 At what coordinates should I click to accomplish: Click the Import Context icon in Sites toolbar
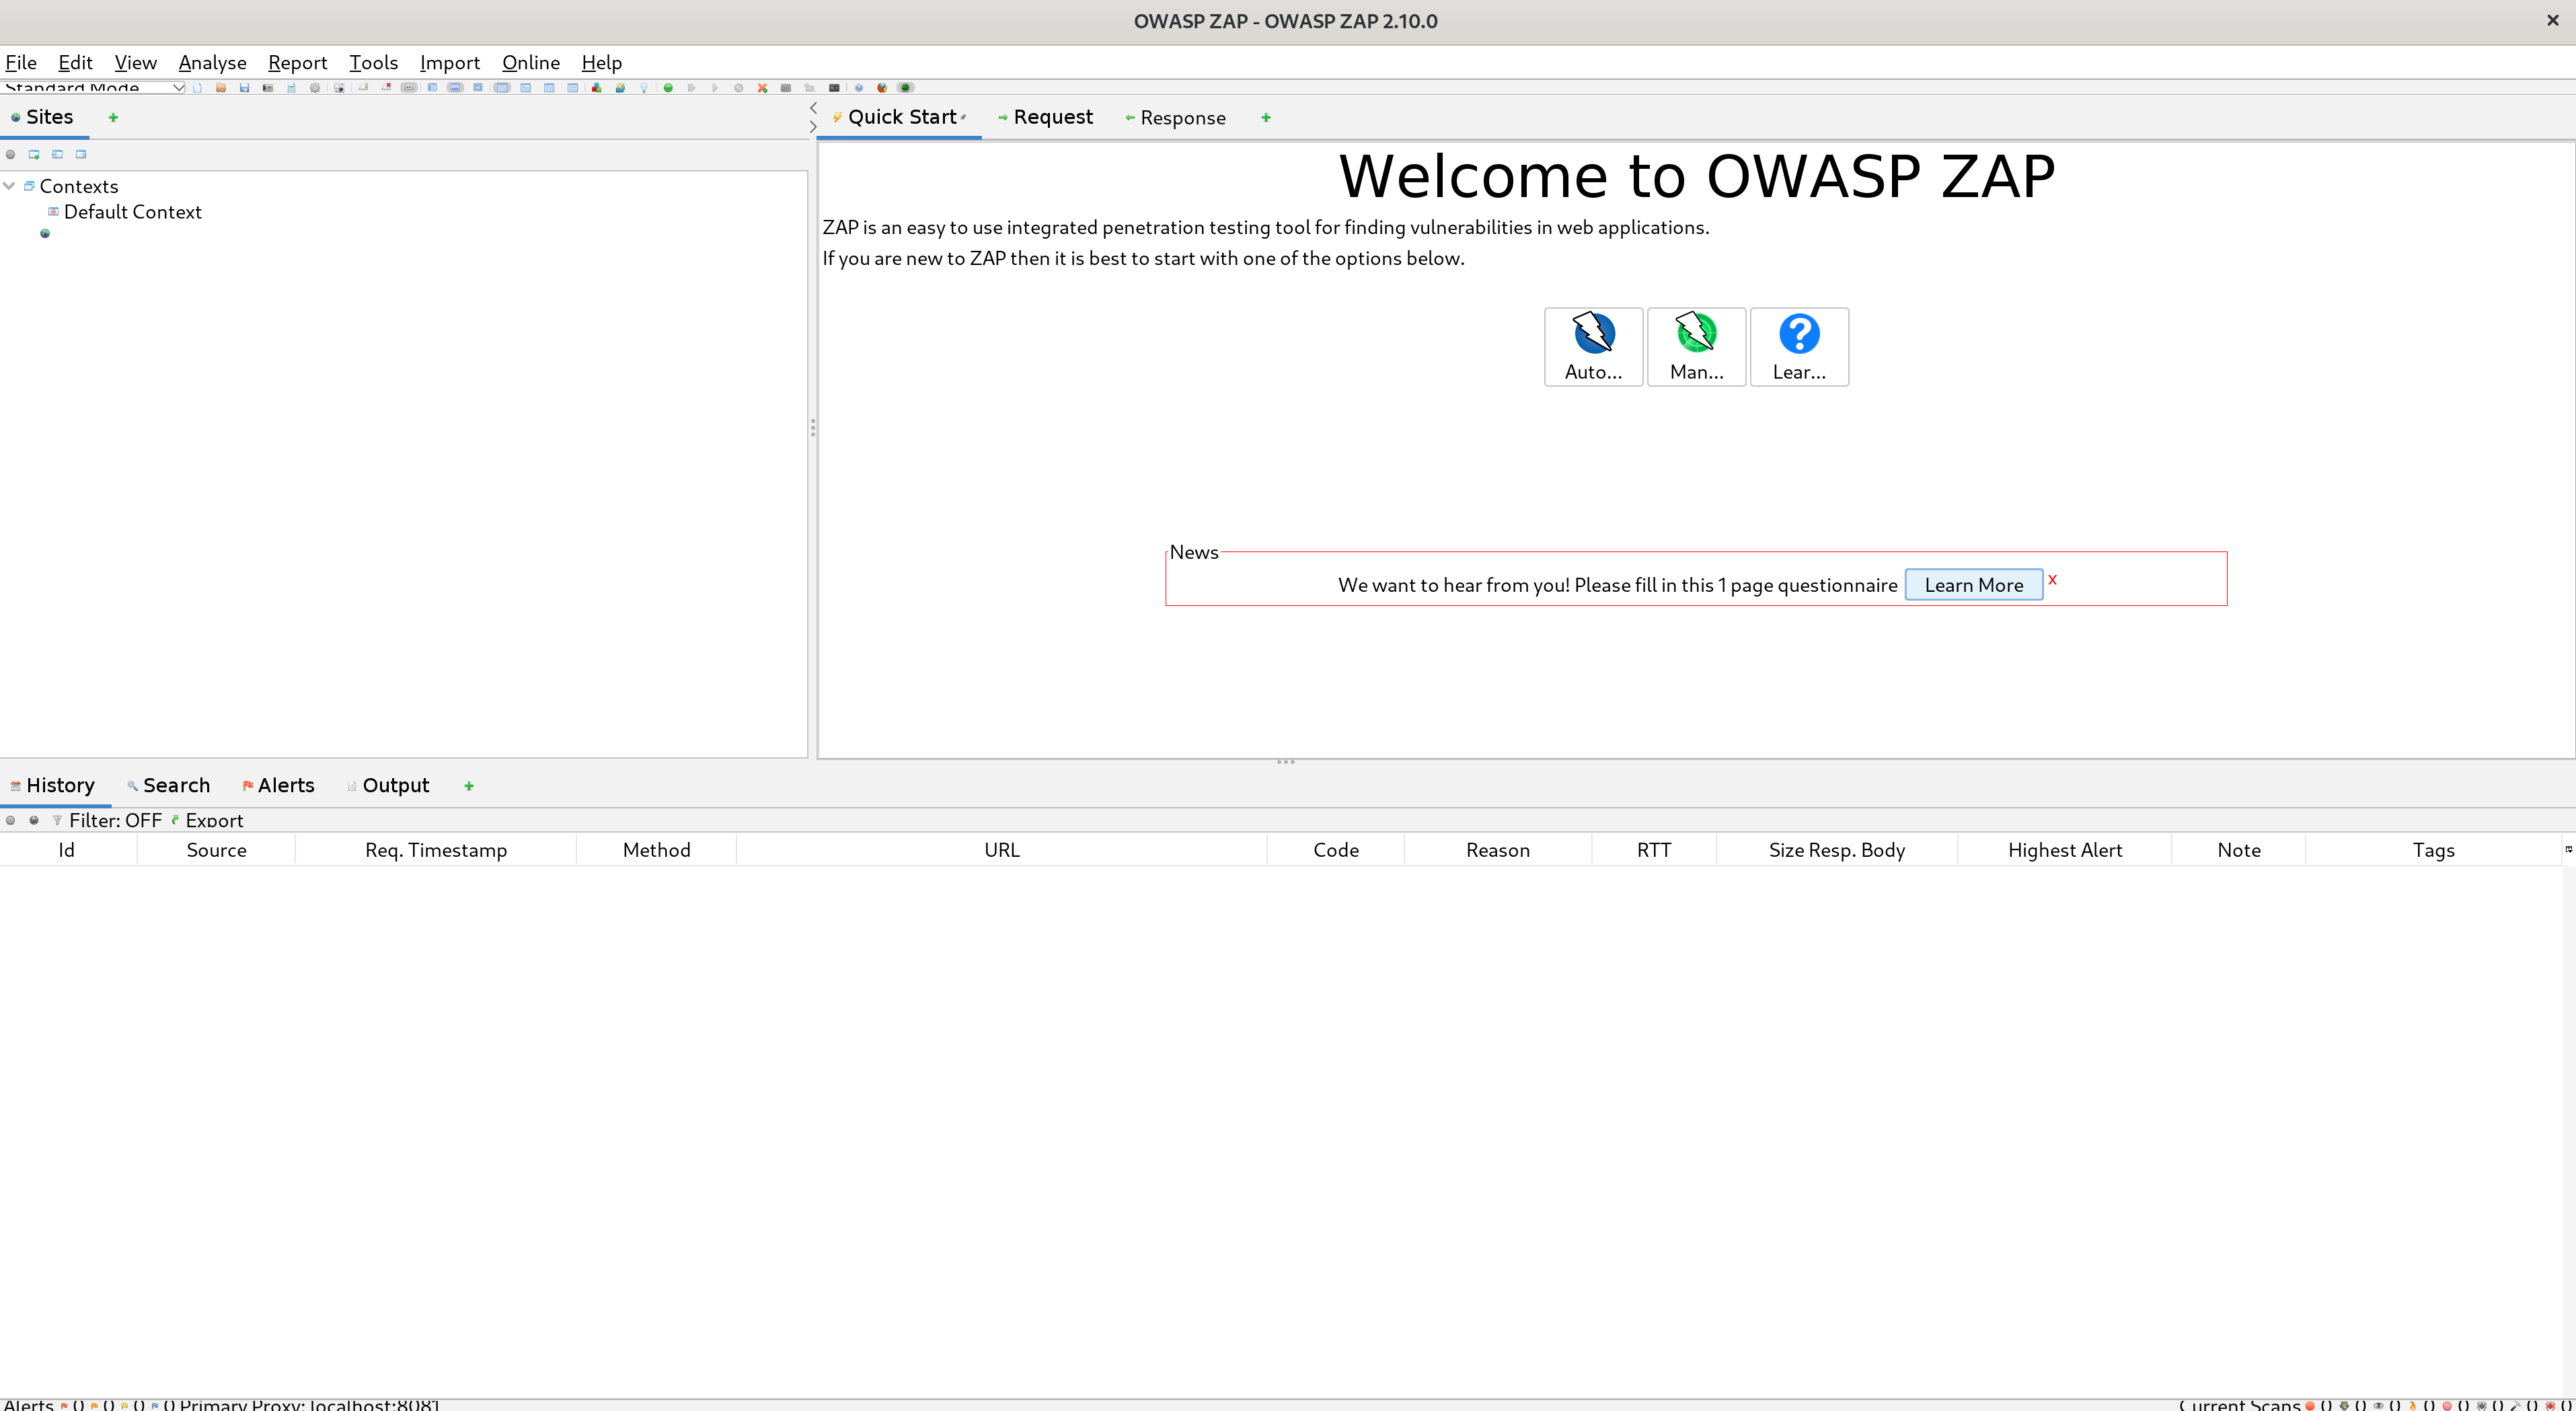pos(57,154)
